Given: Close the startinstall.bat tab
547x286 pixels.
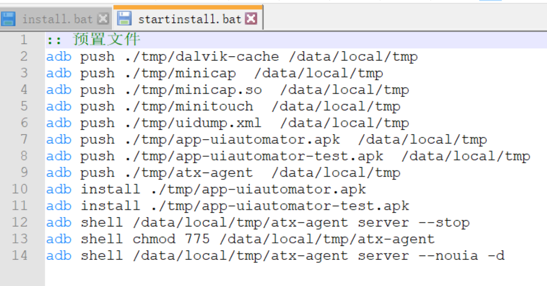Looking at the screenshot, I should coord(251,18).
